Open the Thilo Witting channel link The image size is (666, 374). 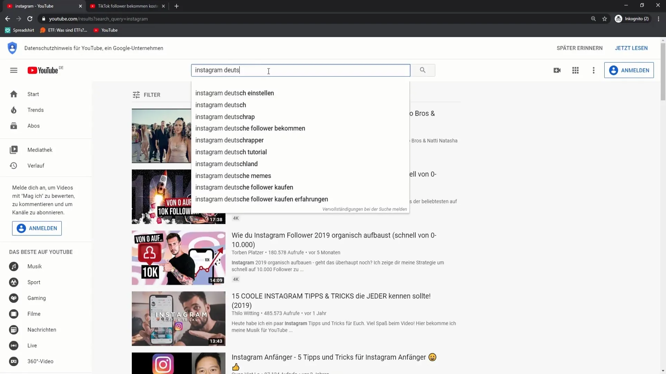pos(245,313)
